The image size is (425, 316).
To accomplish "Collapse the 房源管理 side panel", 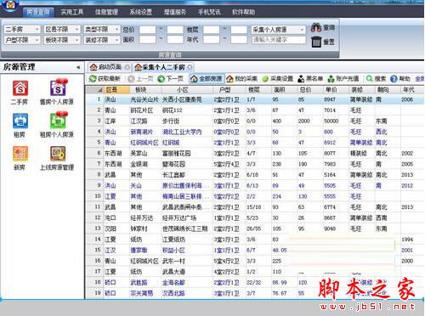I will pos(78,67).
